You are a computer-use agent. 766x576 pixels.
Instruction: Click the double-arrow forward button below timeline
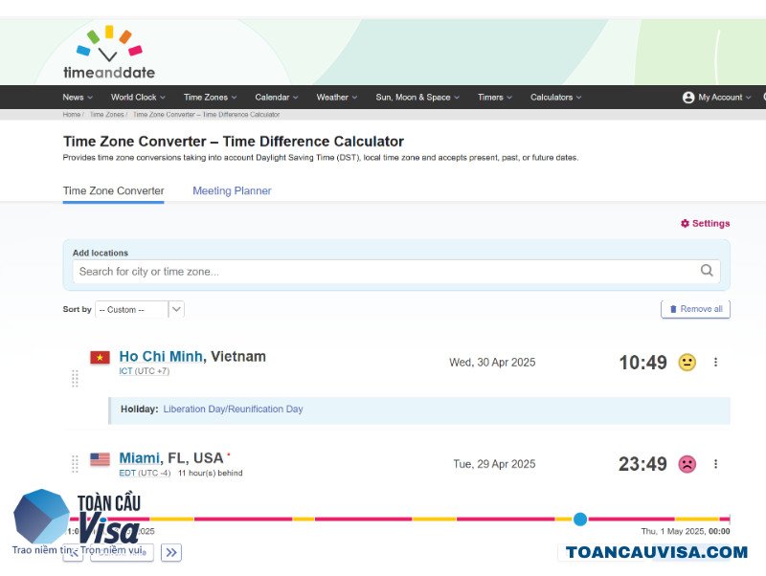coord(171,553)
